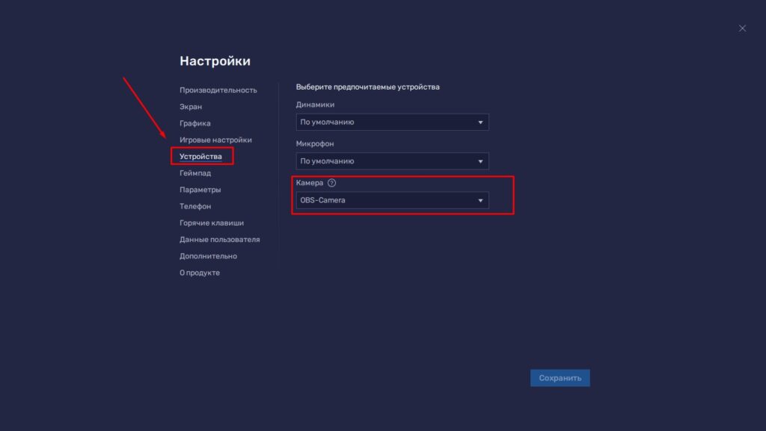Open Горячие клавиши settings
This screenshot has height=431, width=766.
212,223
